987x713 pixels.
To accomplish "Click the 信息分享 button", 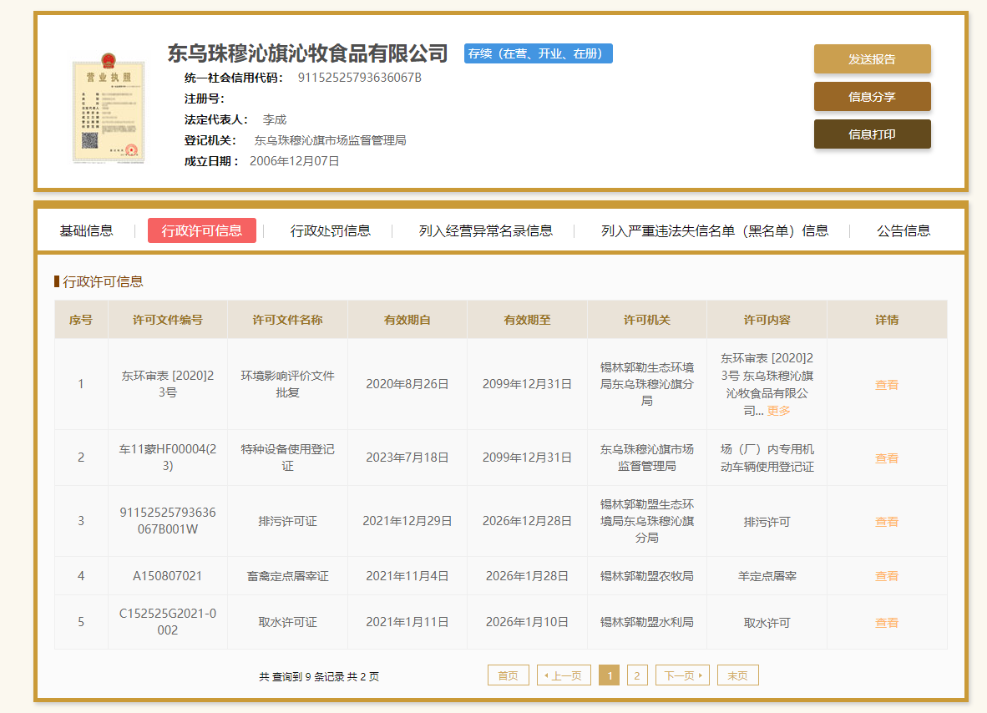I will [872, 97].
